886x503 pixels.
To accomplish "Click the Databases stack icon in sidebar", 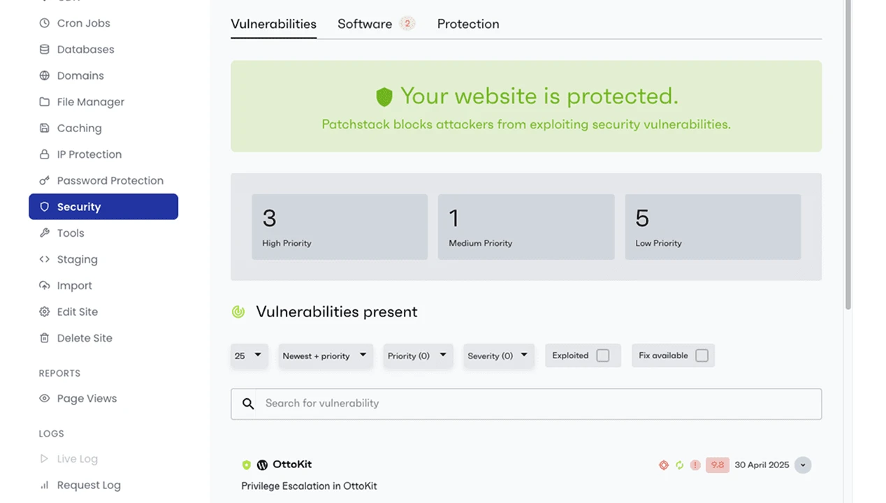I will click(x=45, y=50).
